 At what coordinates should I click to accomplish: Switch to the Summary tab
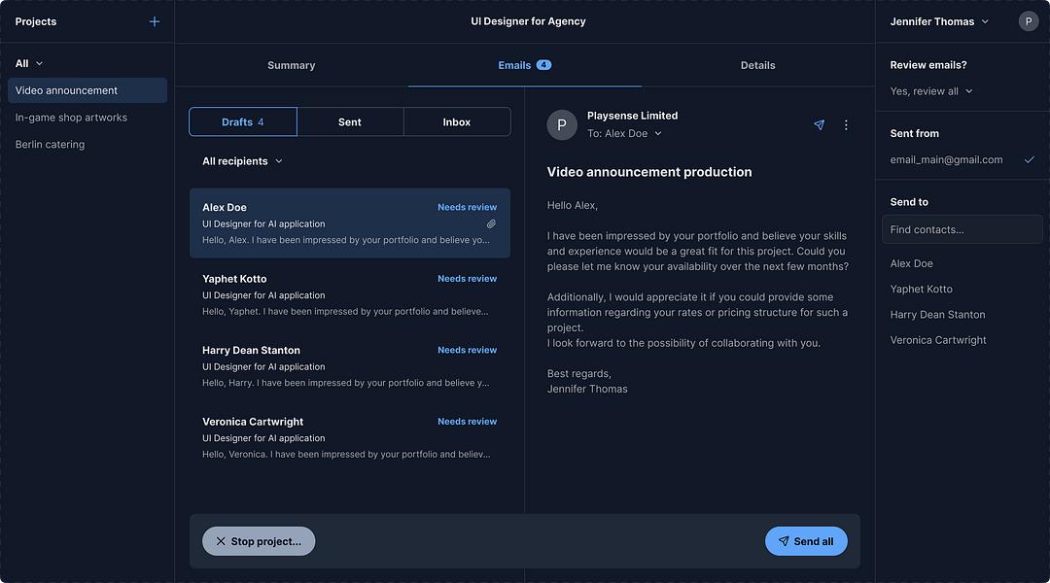pos(292,65)
